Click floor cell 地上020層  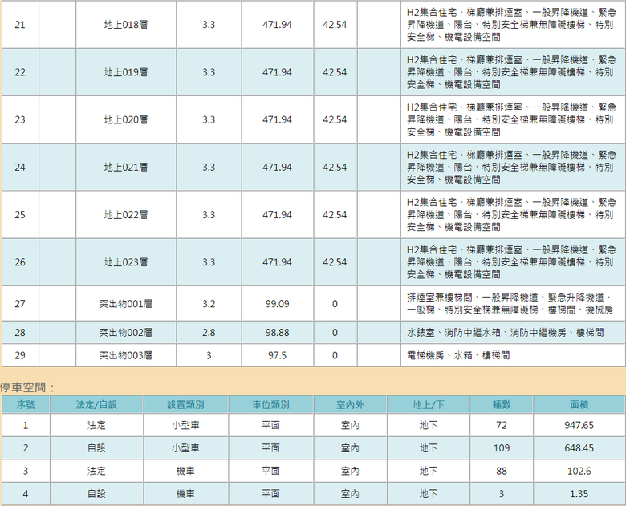126,119
